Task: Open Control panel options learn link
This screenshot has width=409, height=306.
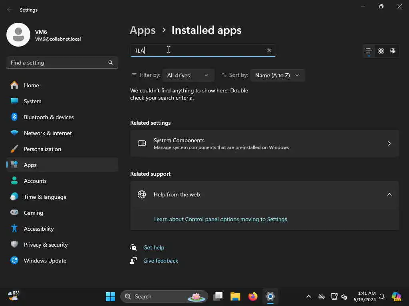Action: click(220, 219)
